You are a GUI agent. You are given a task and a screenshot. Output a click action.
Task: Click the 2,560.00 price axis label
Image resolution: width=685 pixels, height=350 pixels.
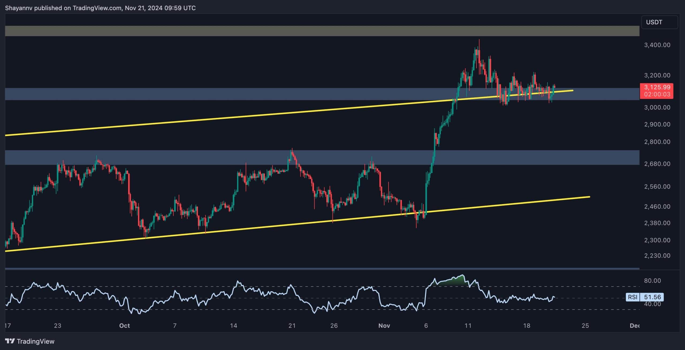657,186
